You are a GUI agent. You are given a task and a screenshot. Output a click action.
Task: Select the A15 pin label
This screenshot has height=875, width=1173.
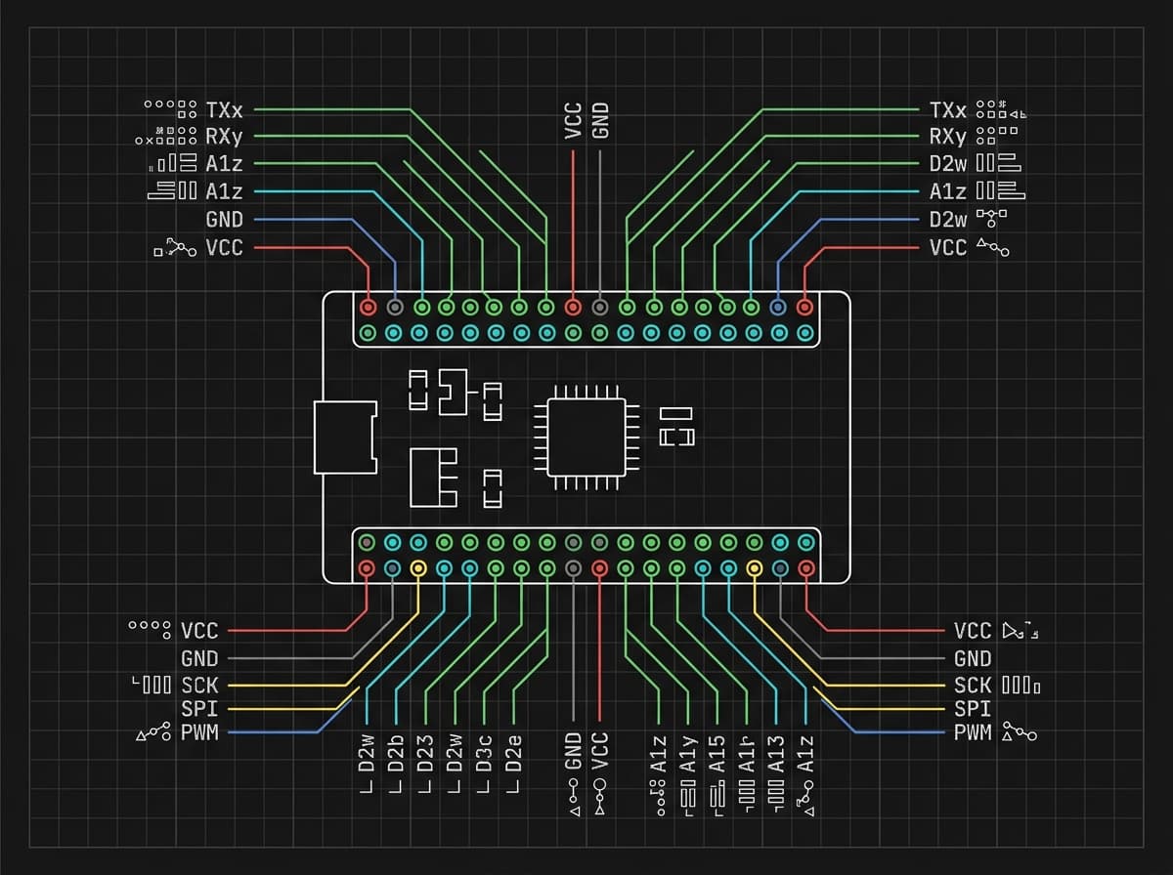point(717,753)
